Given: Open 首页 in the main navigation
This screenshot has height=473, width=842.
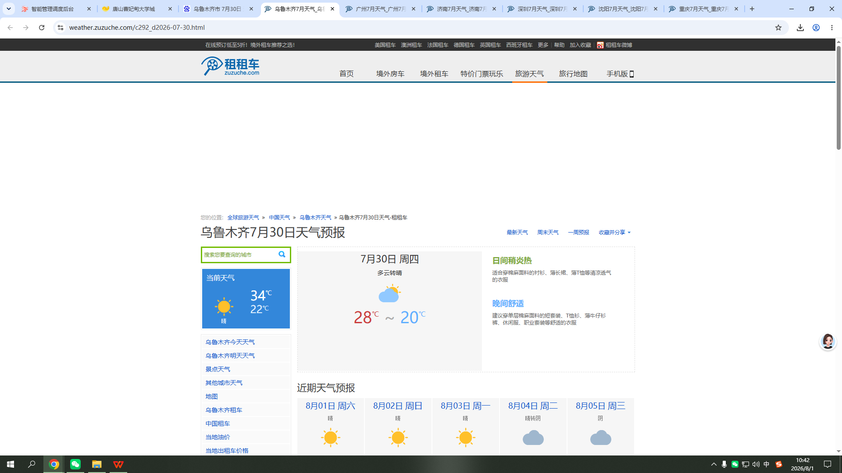Looking at the screenshot, I should [346, 74].
